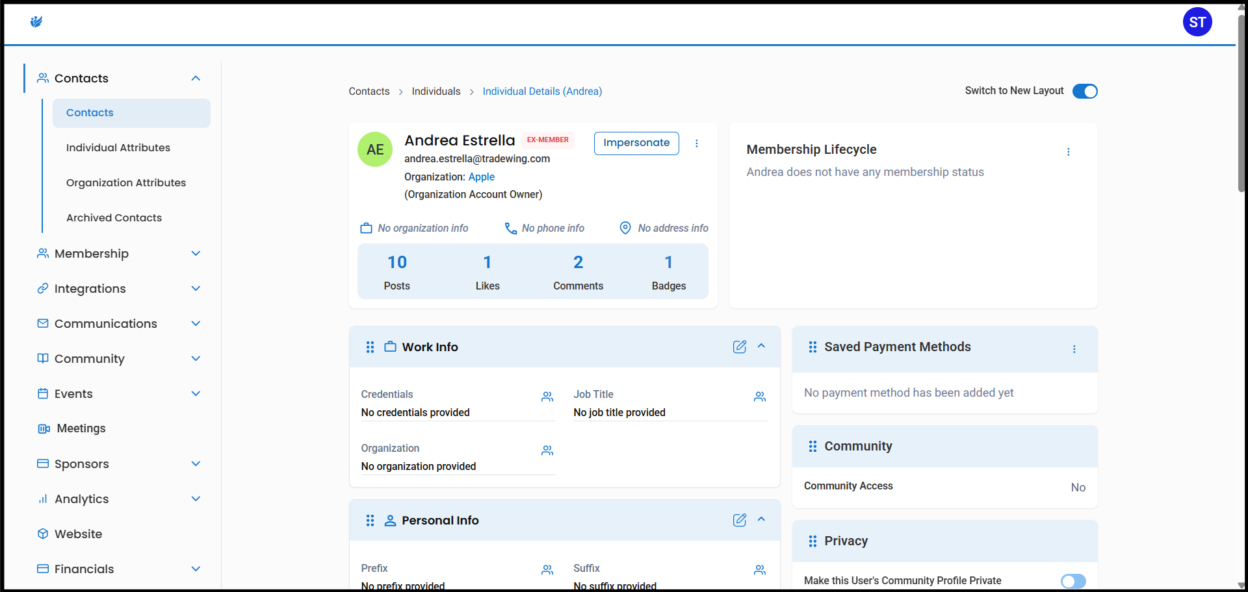Grab the Community card drag handle
Image resolution: width=1248 pixels, height=592 pixels.
(812, 447)
